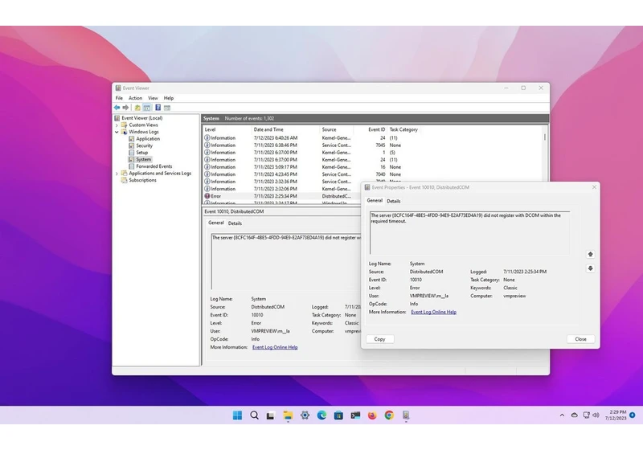
Task: Select Application under Windows Logs
Action: coord(148,138)
